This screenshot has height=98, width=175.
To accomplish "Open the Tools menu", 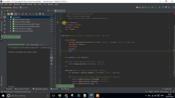I will (x=40, y=4).
